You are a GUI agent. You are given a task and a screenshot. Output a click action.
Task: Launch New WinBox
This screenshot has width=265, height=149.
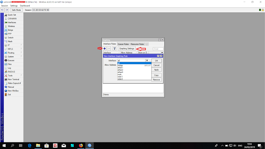click(14, 91)
